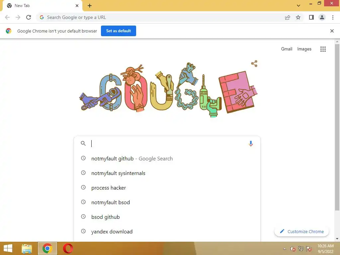Image resolution: width=340 pixels, height=255 pixels.
Task: Set Chrome as default browser
Action: click(x=119, y=31)
